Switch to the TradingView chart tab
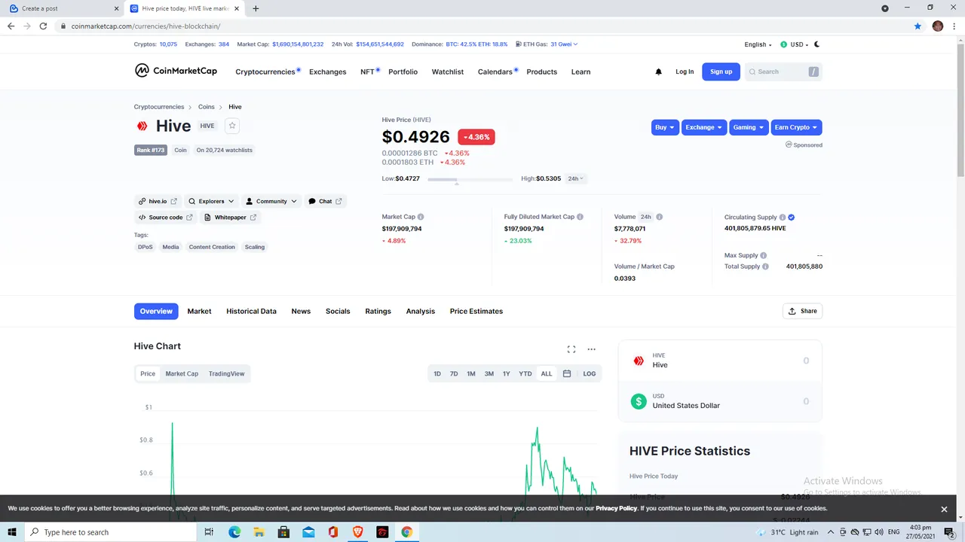 point(227,373)
